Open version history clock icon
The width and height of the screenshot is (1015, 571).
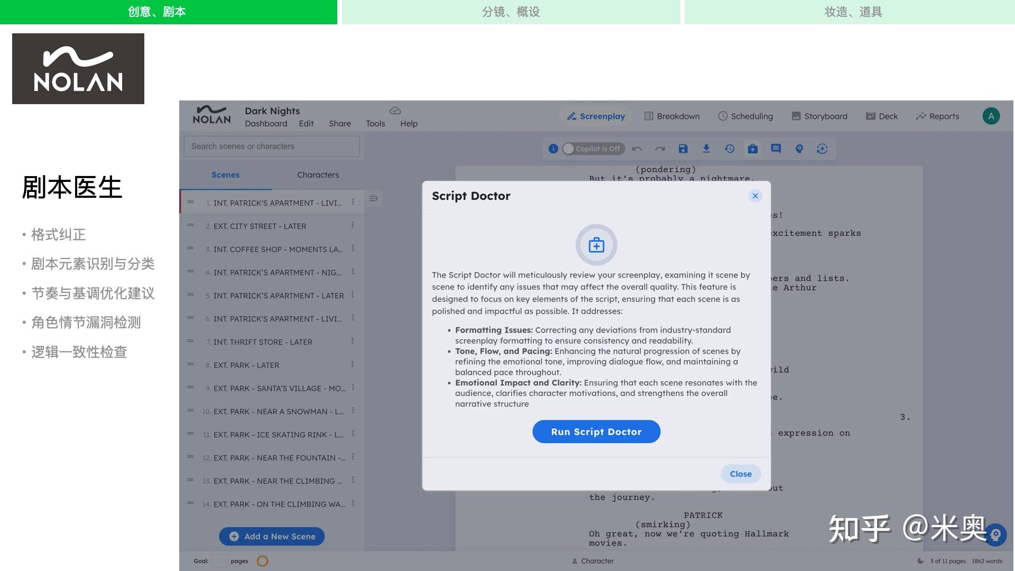(730, 149)
